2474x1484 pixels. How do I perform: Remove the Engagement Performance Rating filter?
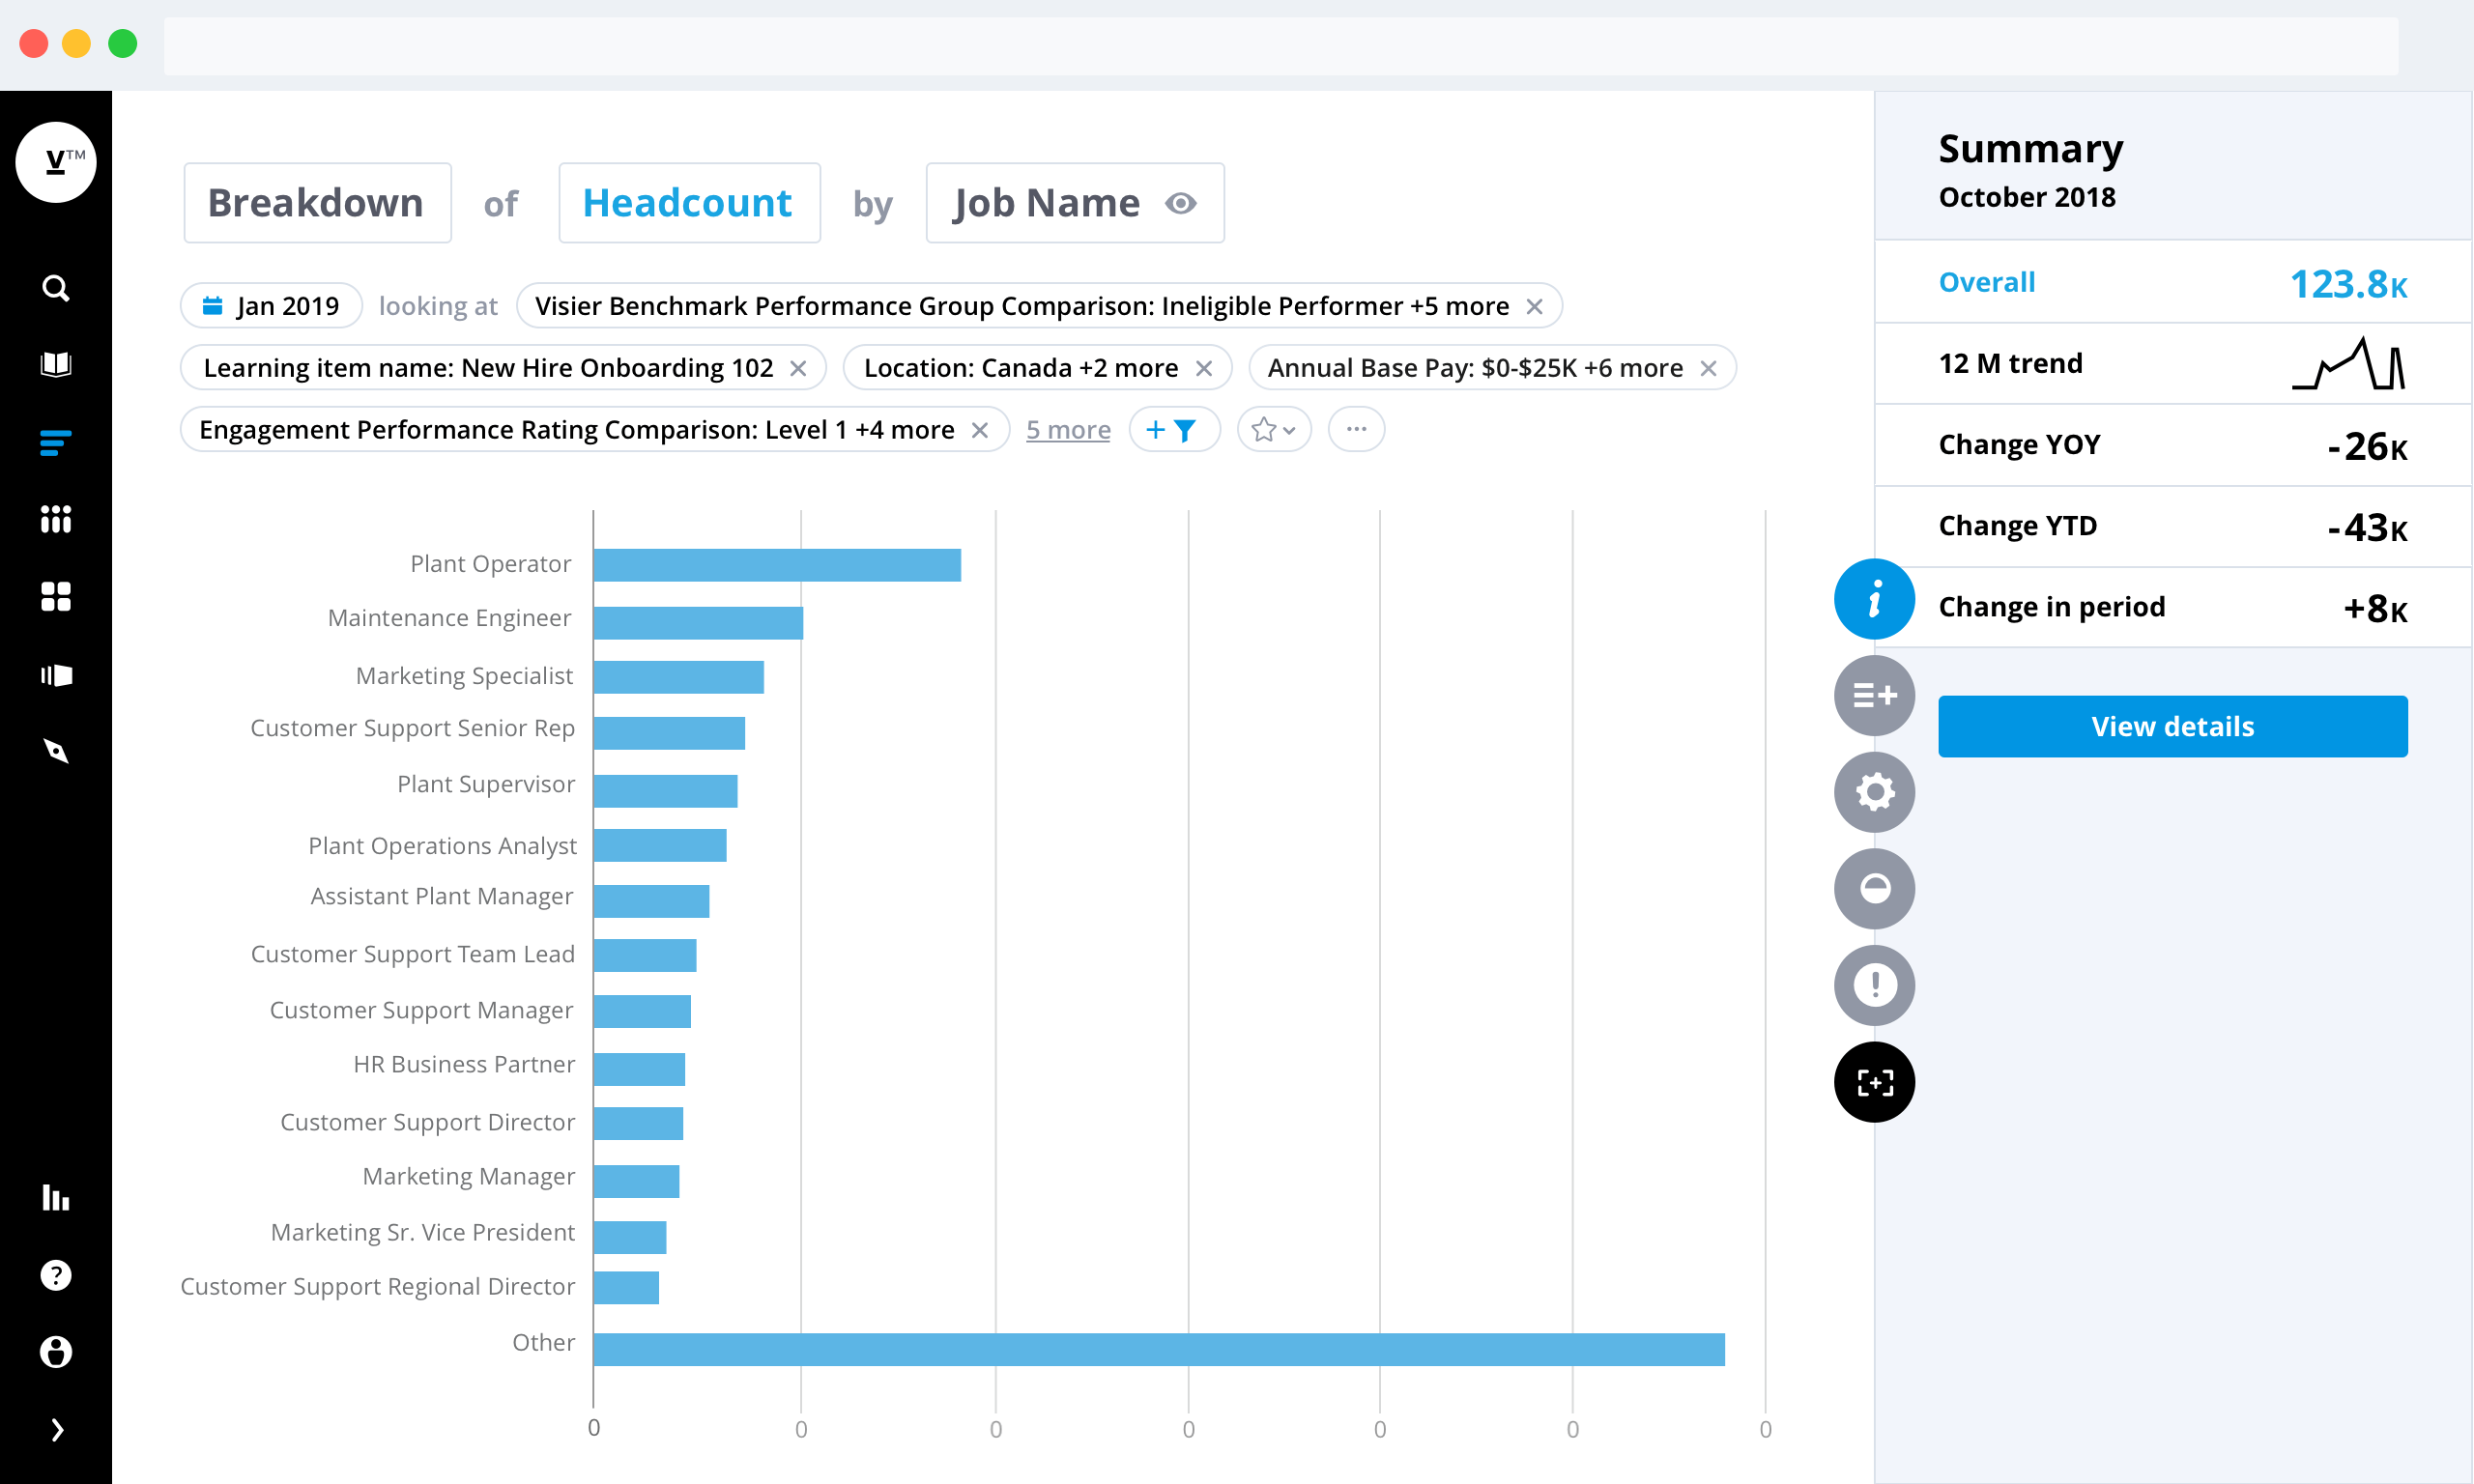click(980, 430)
